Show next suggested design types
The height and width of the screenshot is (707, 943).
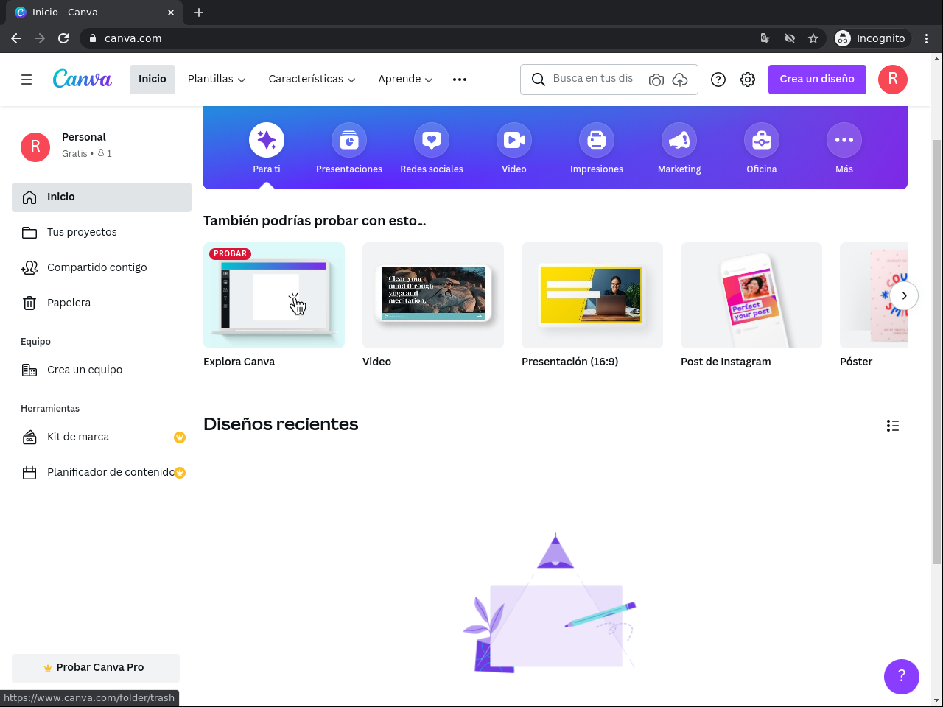[x=904, y=296]
